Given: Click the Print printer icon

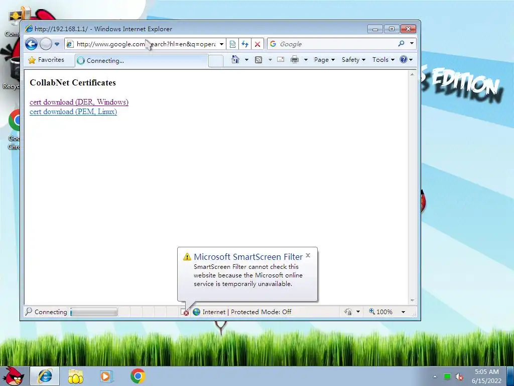Looking at the screenshot, I should (x=295, y=59).
